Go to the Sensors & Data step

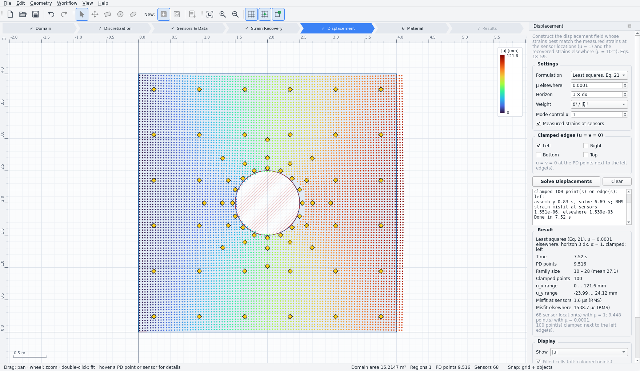pos(189,28)
